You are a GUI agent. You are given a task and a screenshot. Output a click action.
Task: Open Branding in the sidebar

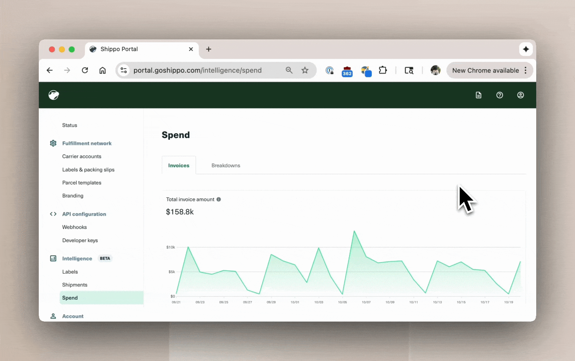pyautogui.click(x=73, y=196)
